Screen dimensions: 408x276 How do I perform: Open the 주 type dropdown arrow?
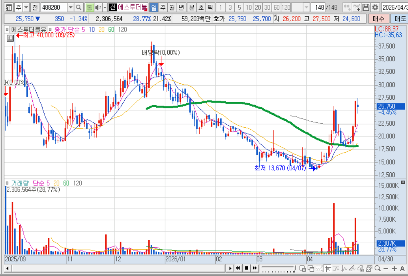click(x=26, y=8)
